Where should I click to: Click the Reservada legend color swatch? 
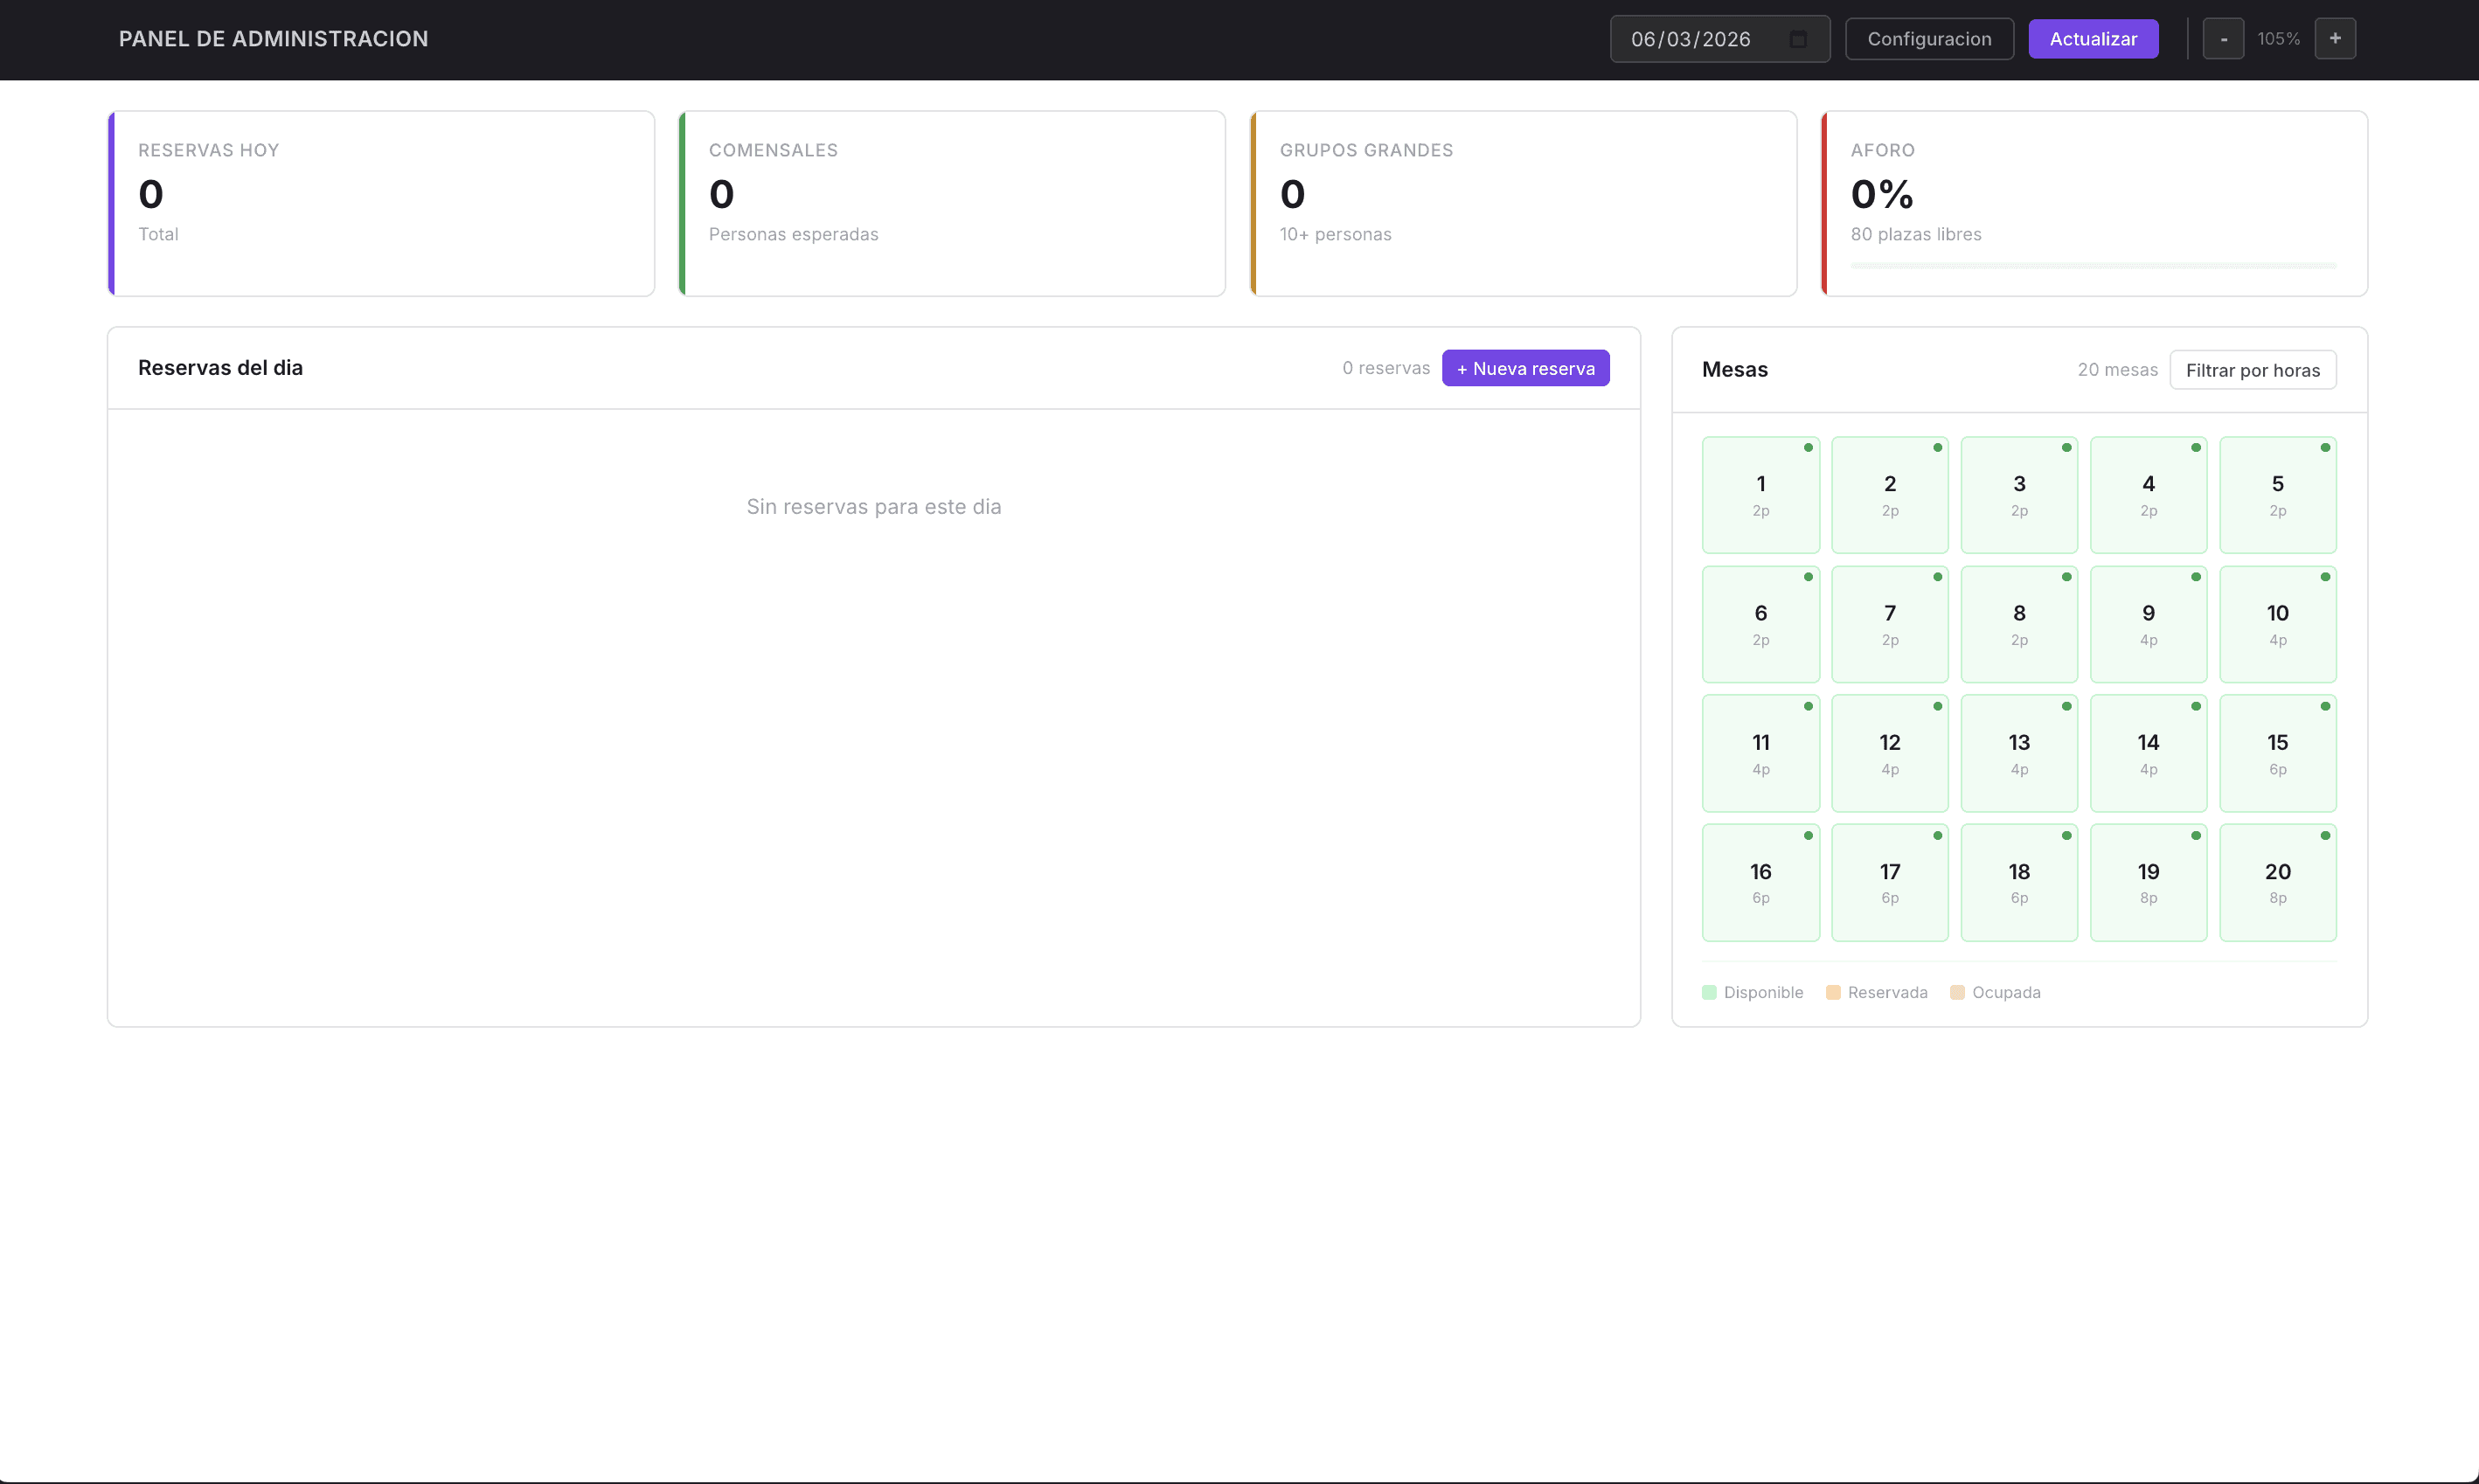(1833, 992)
